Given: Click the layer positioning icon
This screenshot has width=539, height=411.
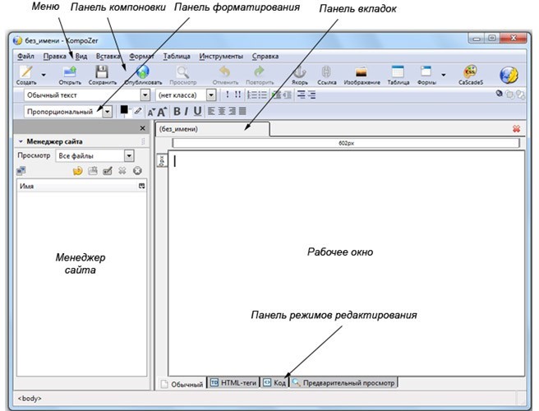Looking at the screenshot, I should pyautogui.click(x=499, y=93).
